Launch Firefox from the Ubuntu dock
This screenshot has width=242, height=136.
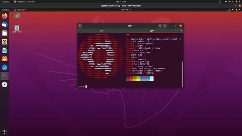(5, 16)
